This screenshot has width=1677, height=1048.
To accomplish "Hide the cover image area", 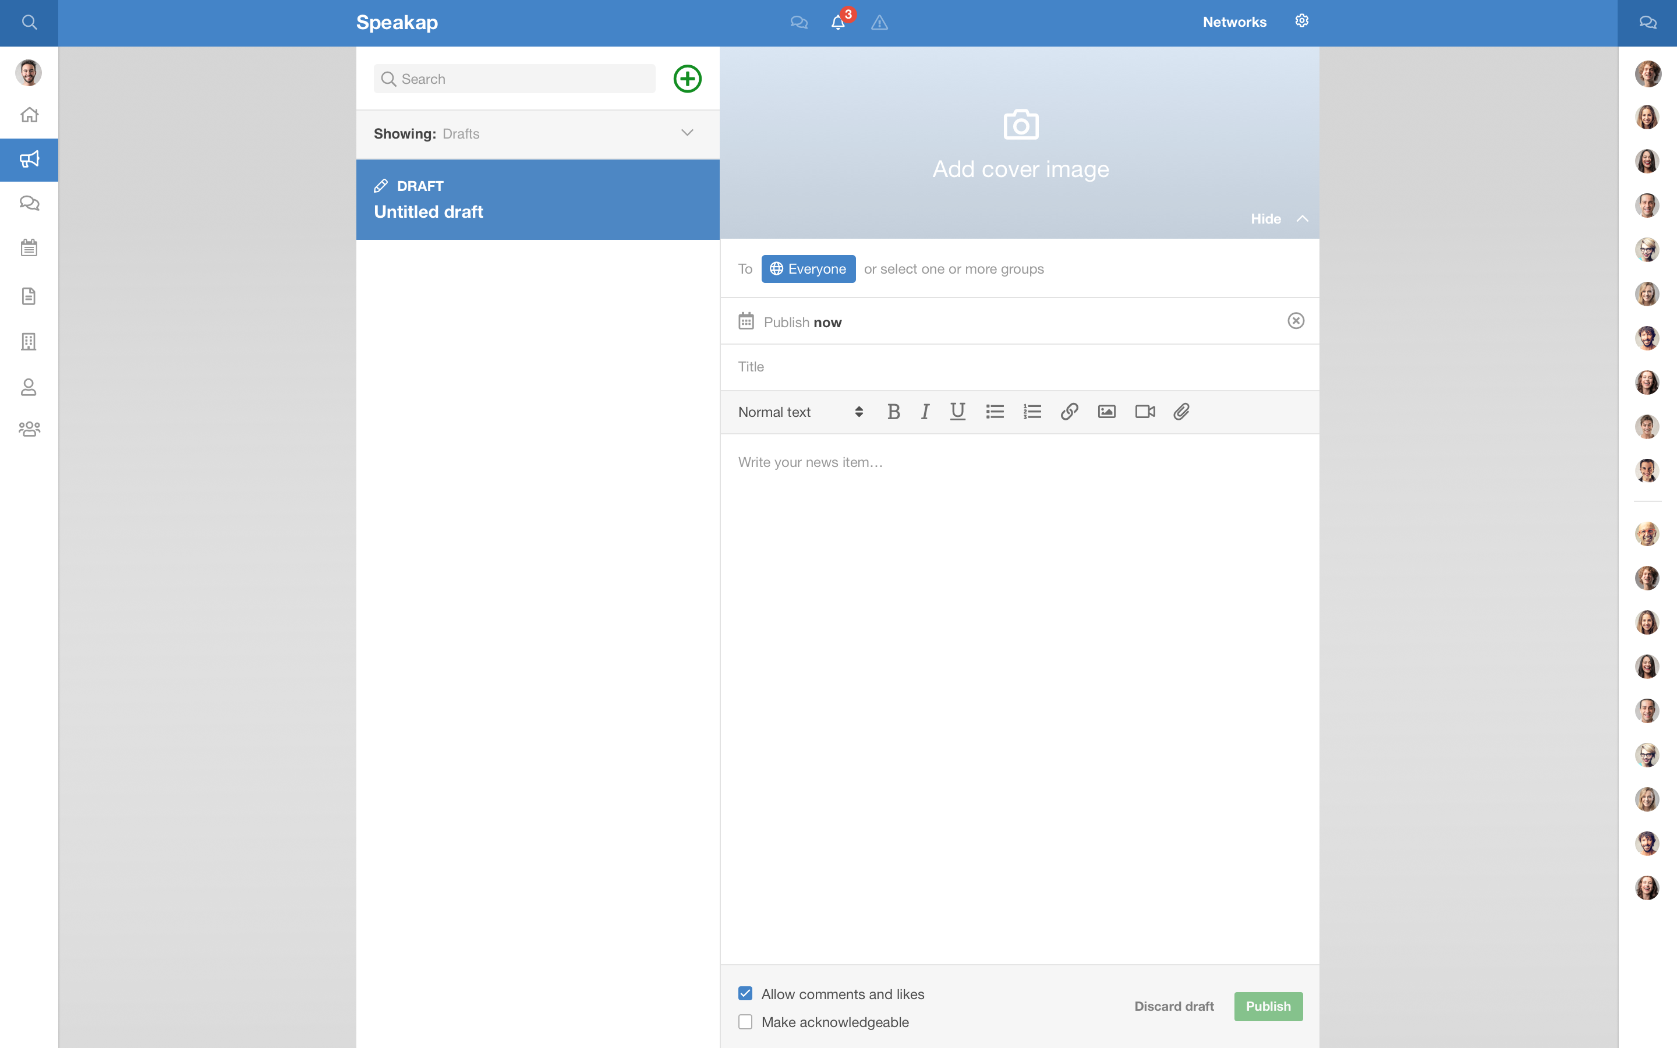I will click(1279, 218).
